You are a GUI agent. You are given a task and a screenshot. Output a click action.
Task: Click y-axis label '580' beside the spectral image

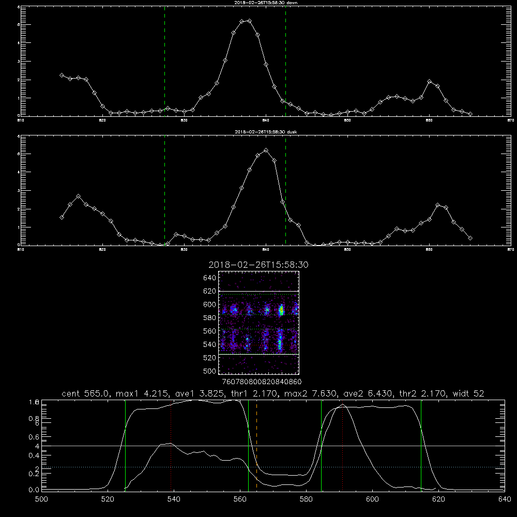209,317
